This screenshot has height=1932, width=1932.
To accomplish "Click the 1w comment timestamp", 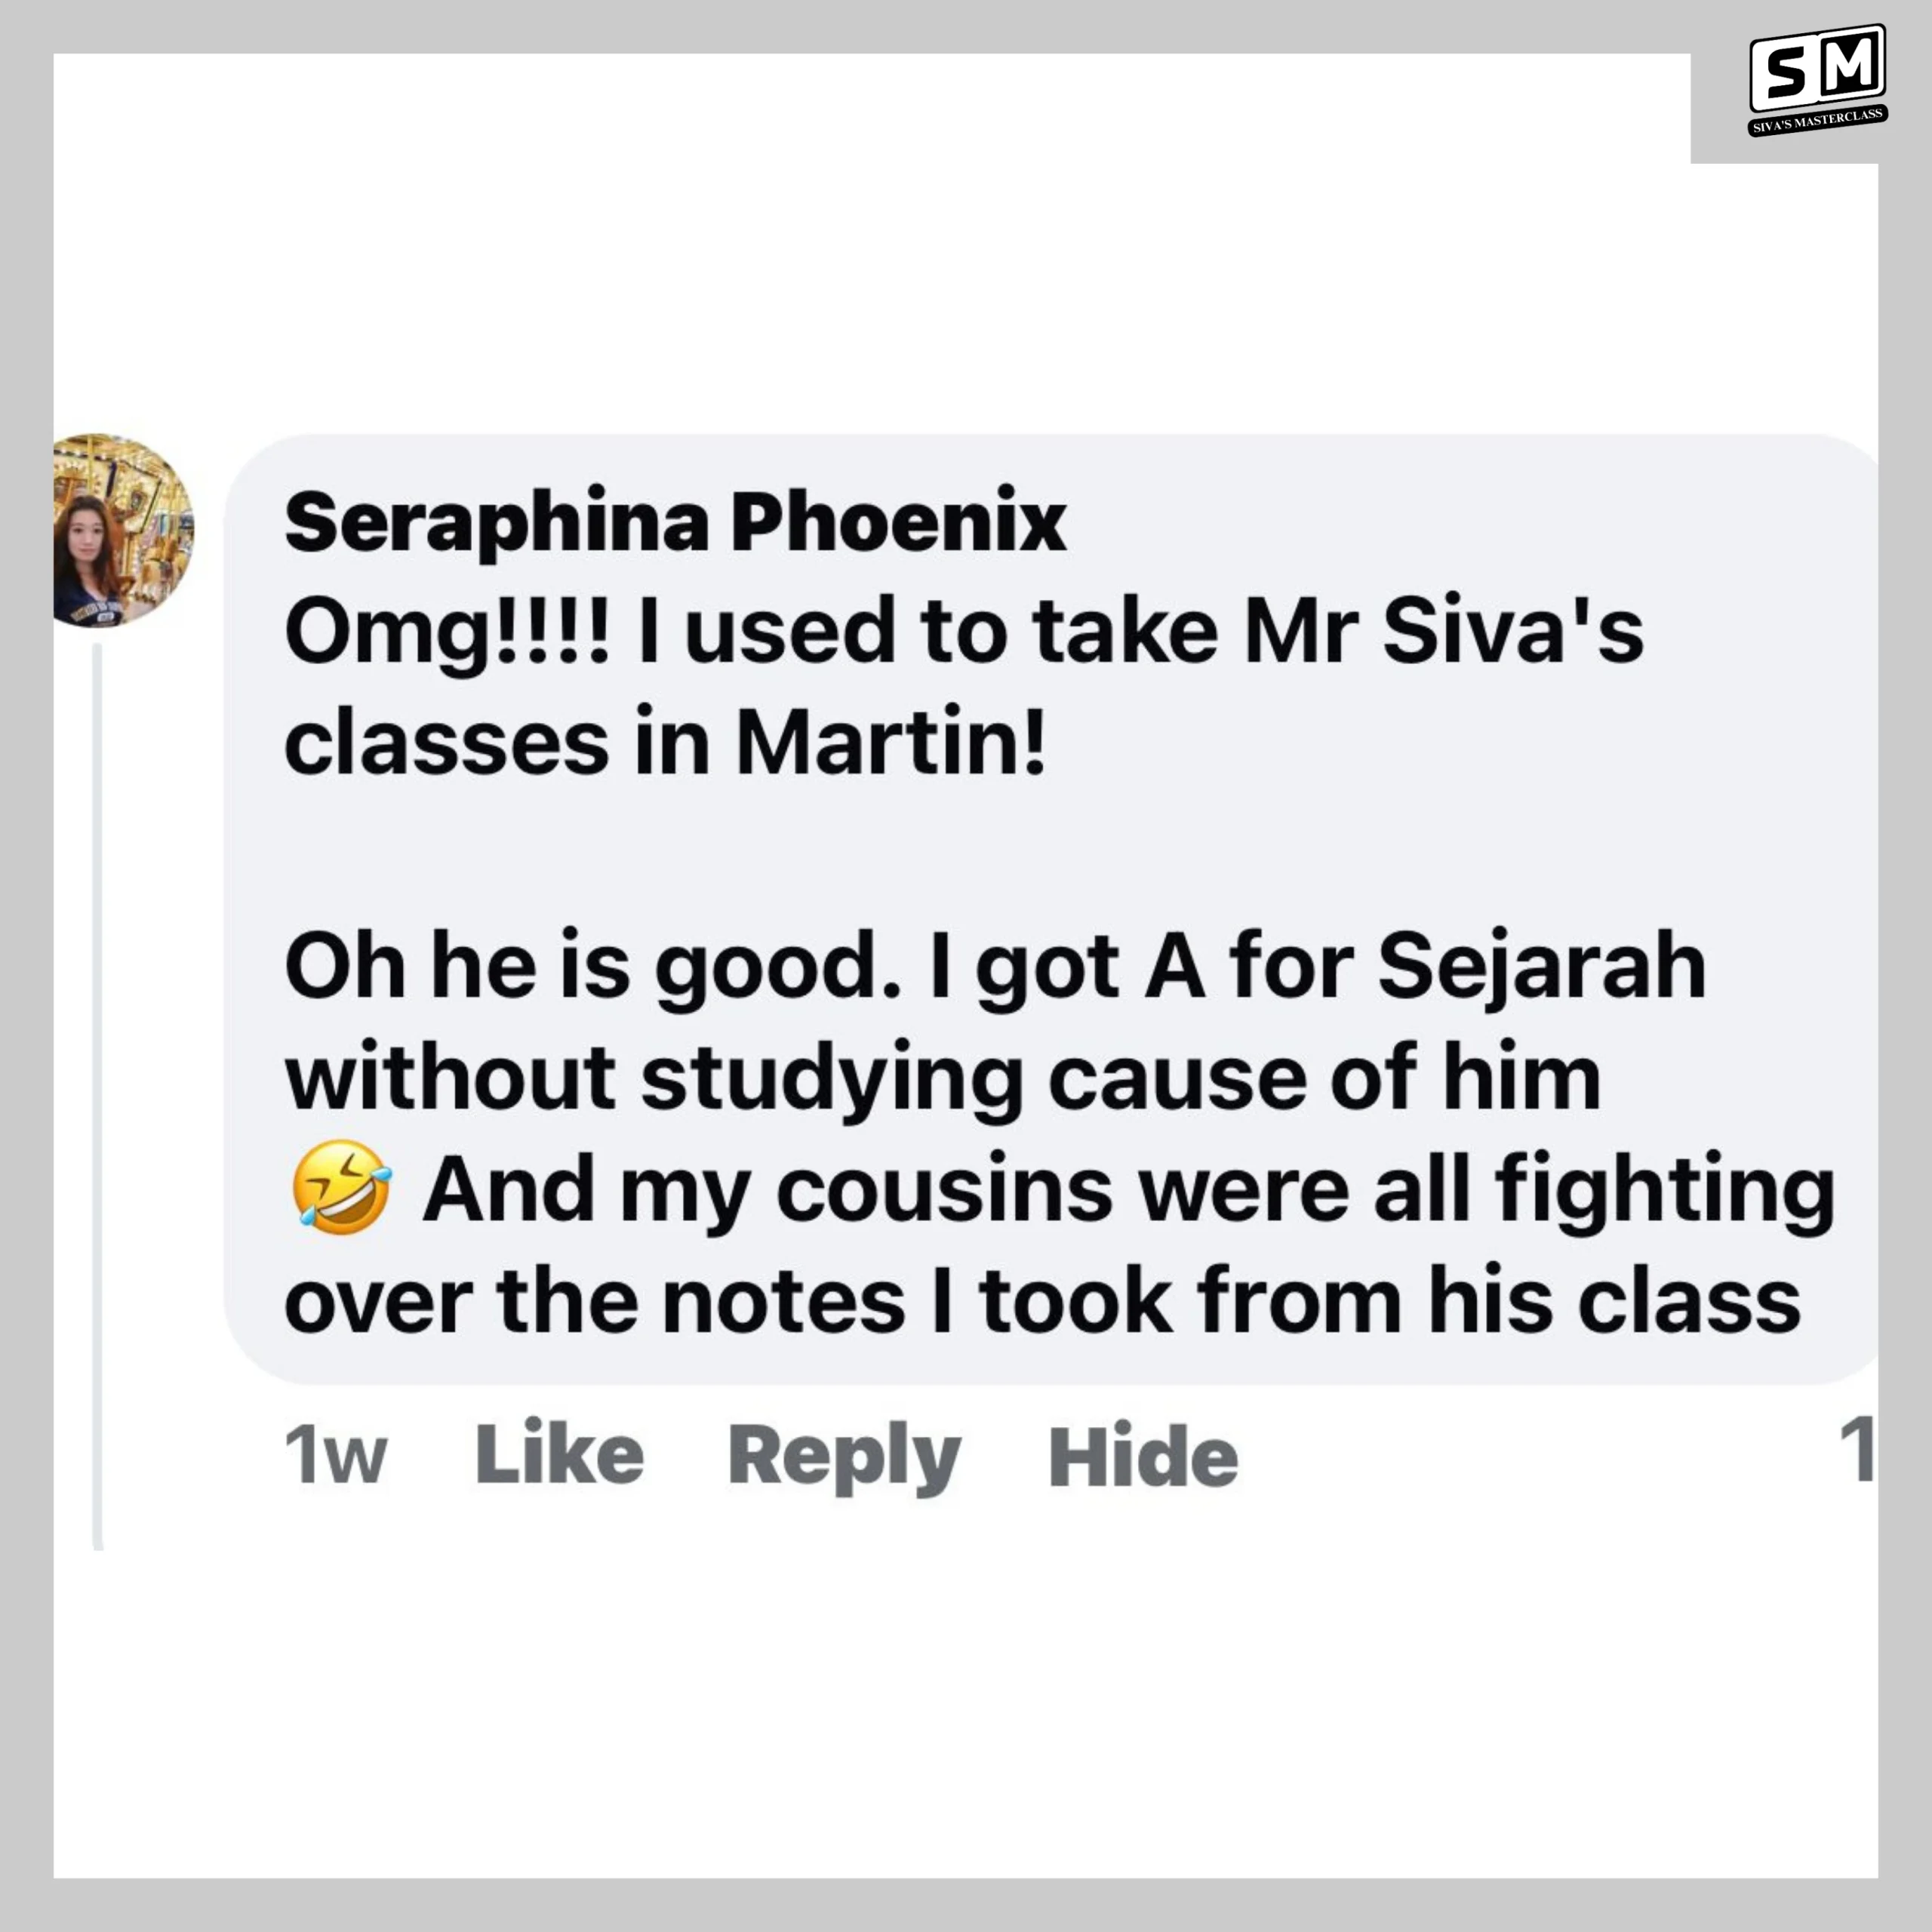I will click(335, 1456).
